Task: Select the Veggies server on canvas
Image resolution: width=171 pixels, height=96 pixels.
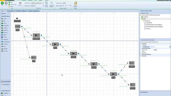Action: tap(73, 54)
